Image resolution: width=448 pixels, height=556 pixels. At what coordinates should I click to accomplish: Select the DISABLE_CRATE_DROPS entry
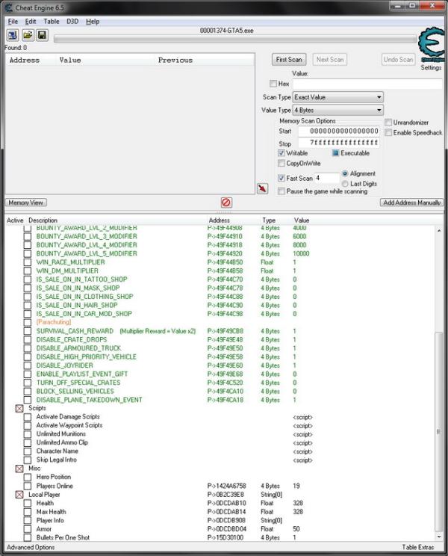(x=72, y=340)
